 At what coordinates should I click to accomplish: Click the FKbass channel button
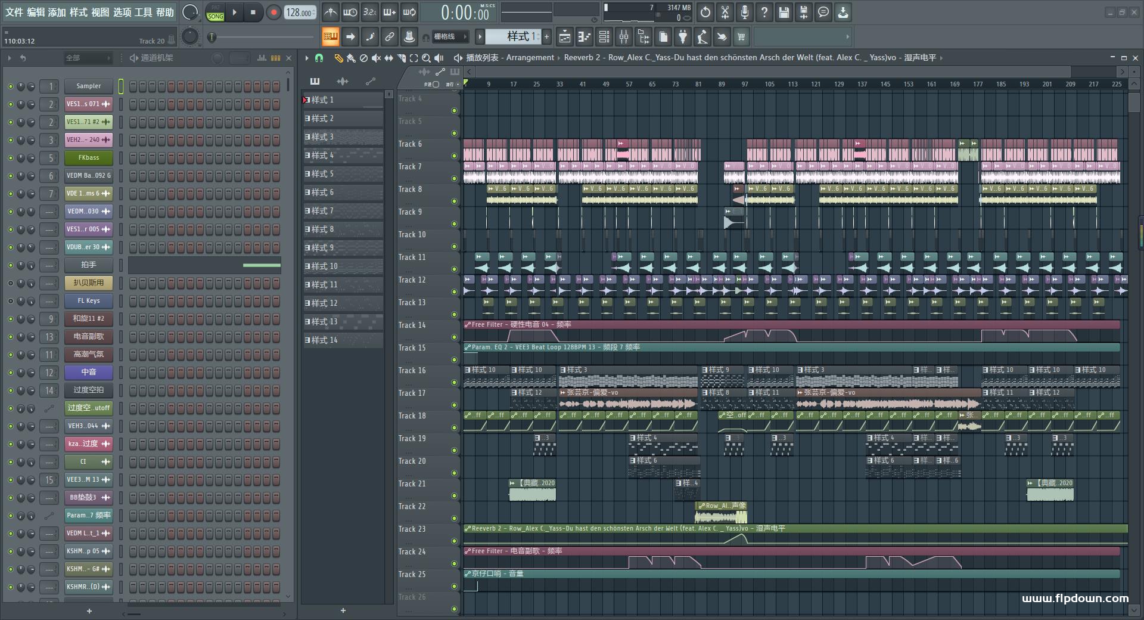[89, 158]
